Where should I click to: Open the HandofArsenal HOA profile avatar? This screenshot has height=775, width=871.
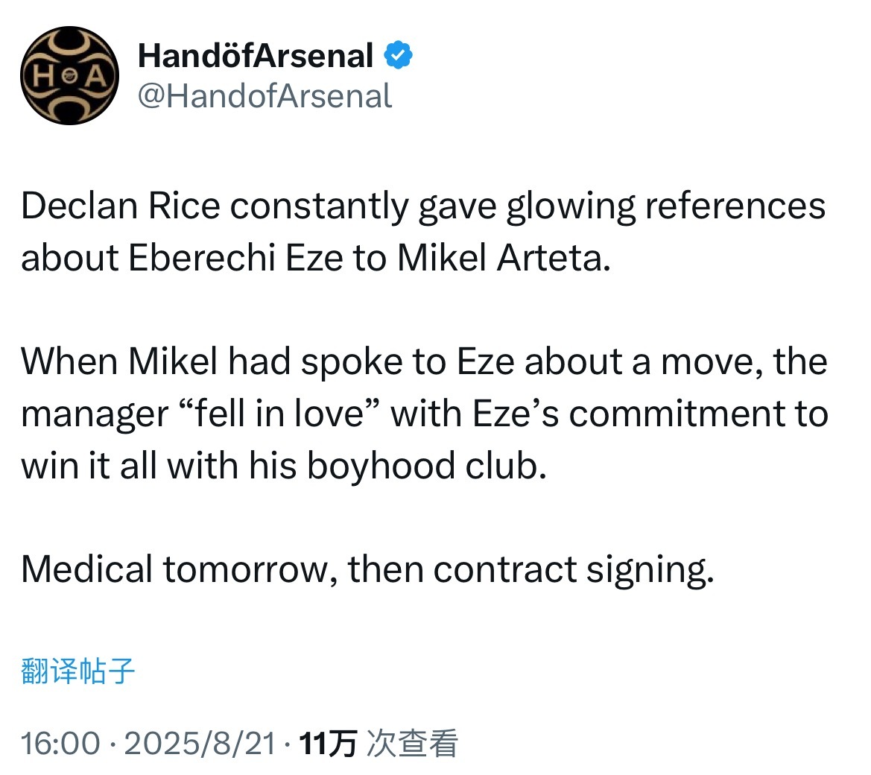(x=69, y=75)
